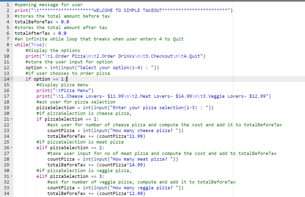This screenshot has width=305, height=197.
Task: Click the 'Select your option(1-4)' input line
Action: point(92,68)
